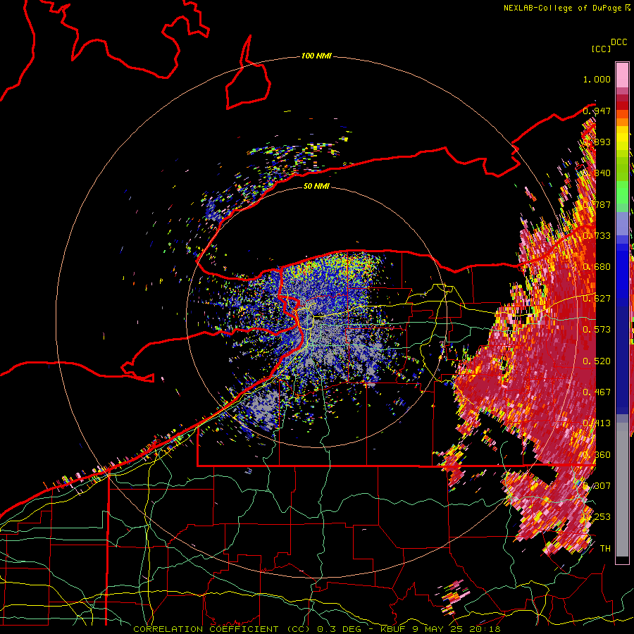Click the TH threshold label

pos(605,549)
